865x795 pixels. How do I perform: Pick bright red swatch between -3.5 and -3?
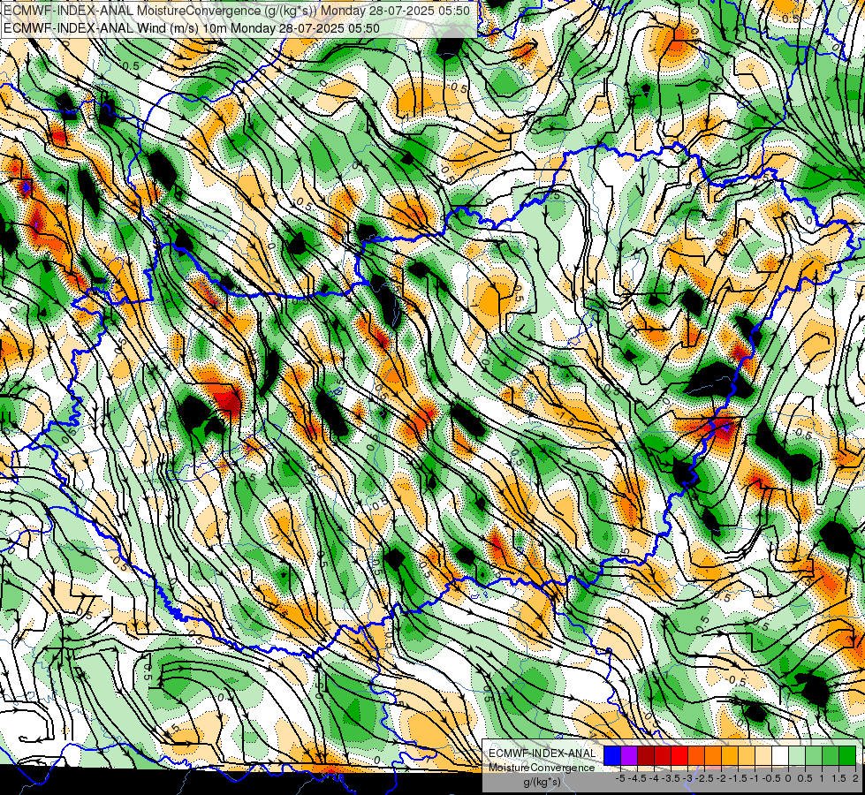coord(679,756)
